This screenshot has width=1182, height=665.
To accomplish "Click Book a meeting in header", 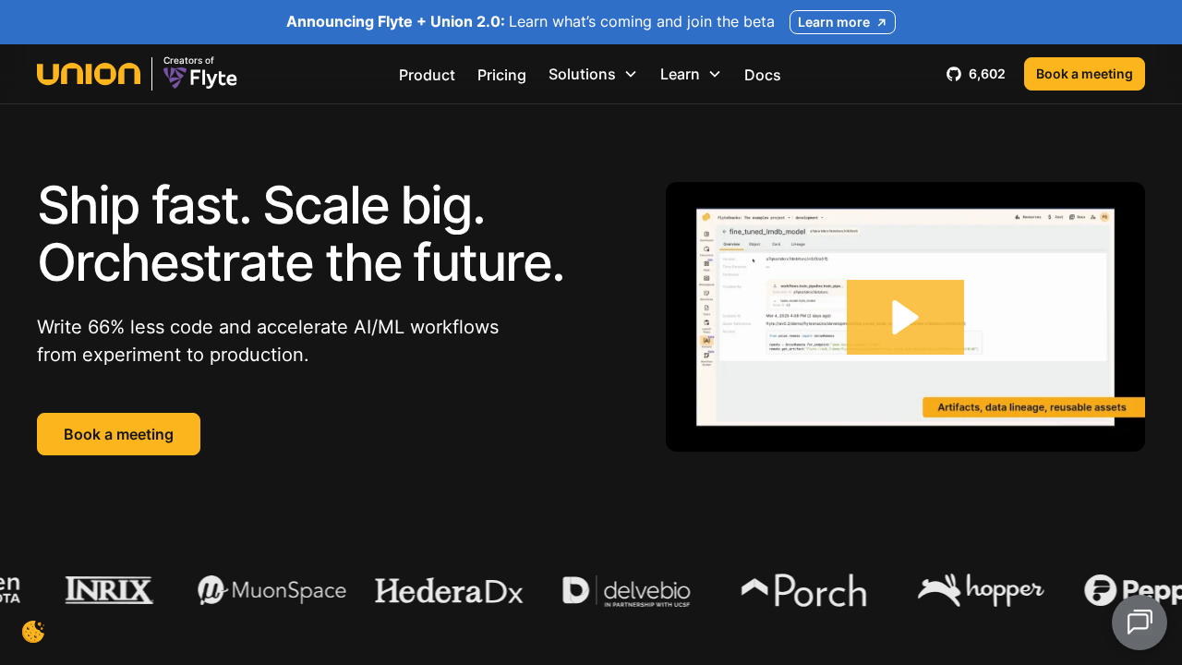I will point(1083,74).
